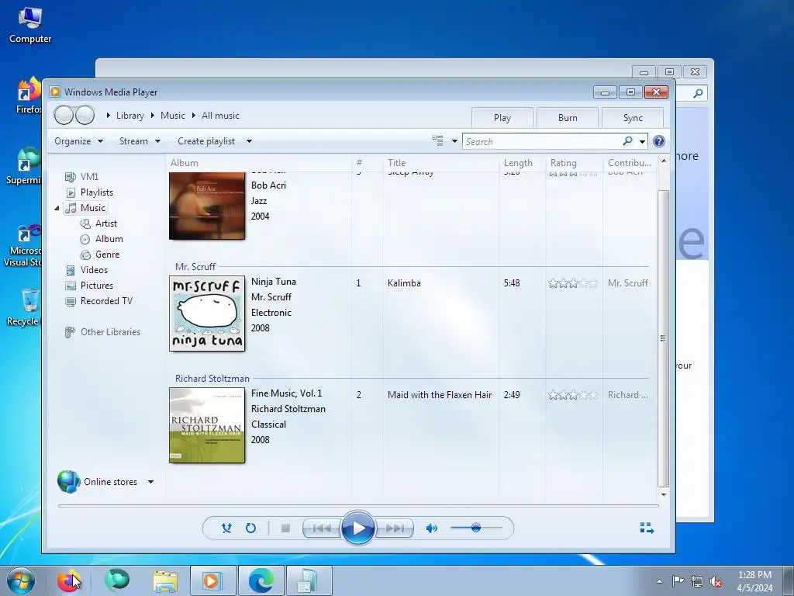The image size is (794, 596).
Task: Open the Create playlist dropdown arrow
Action: [x=249, y=141]
